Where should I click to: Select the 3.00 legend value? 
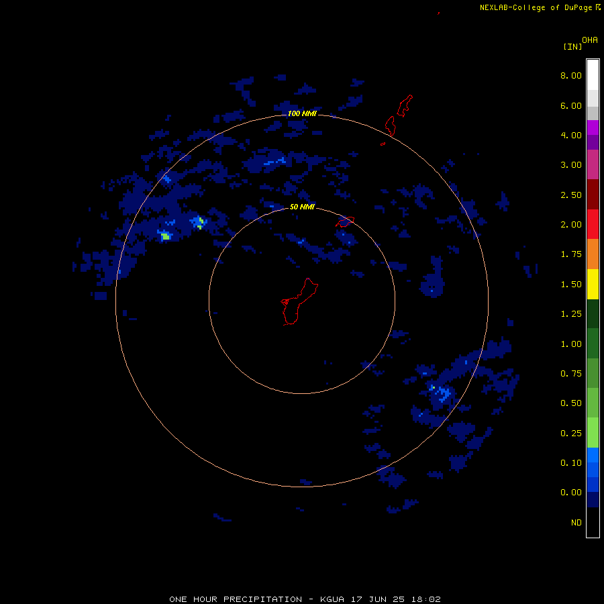[x=571, y=165]
